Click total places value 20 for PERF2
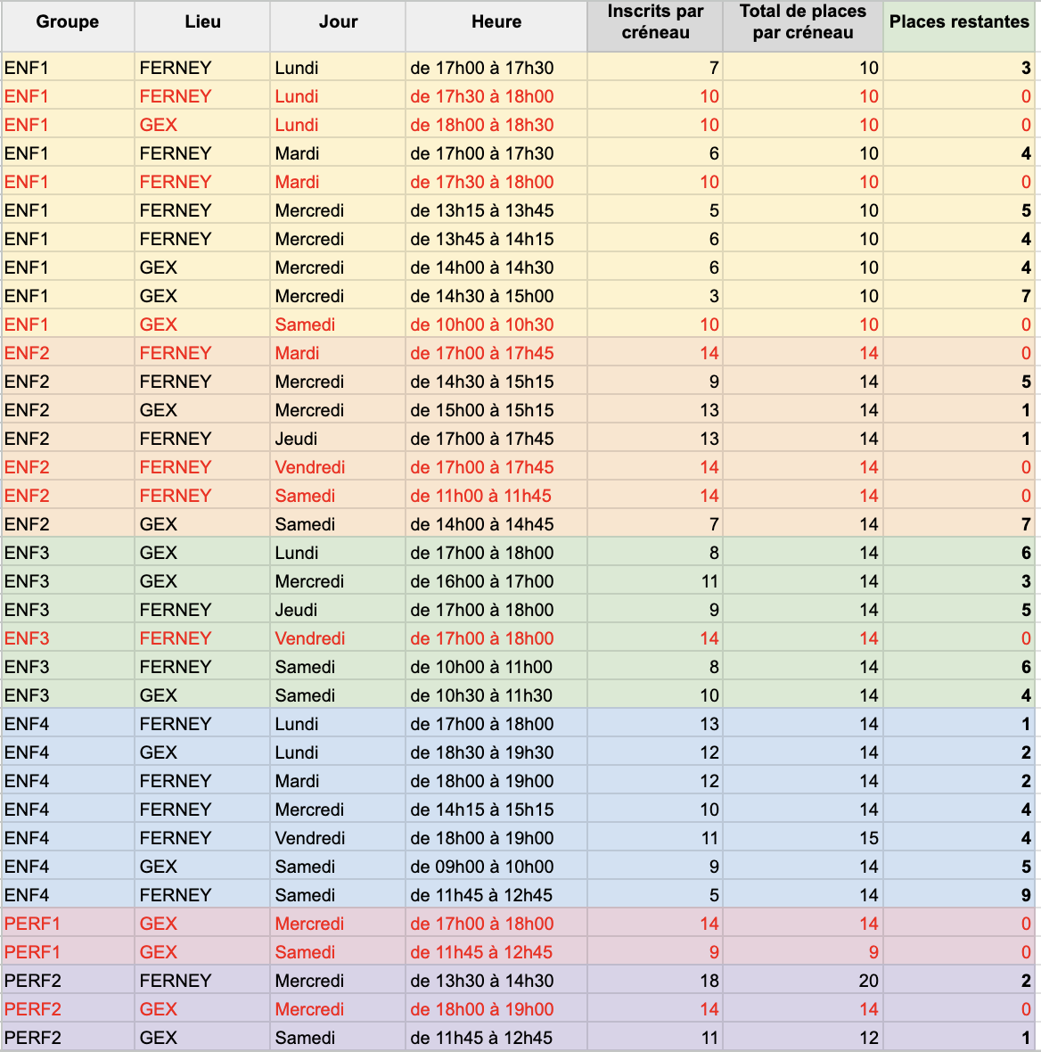 pyautogui.click(x=803, y=981)
